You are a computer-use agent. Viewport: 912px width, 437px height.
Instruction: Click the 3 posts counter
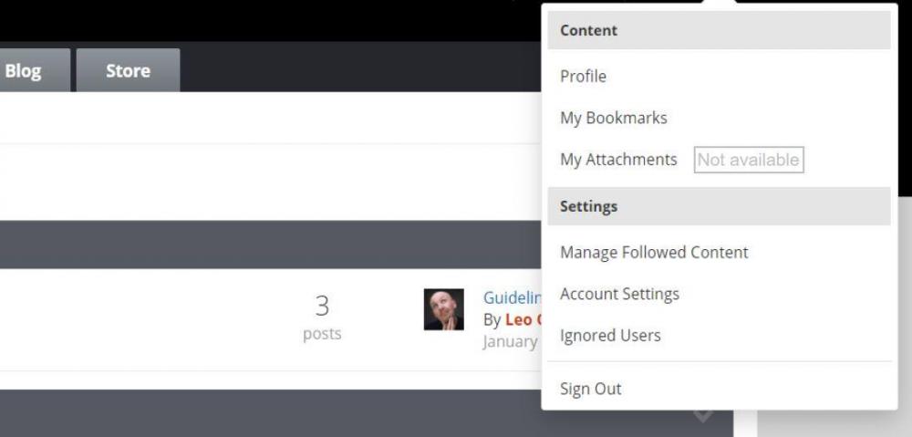(322, 307)
